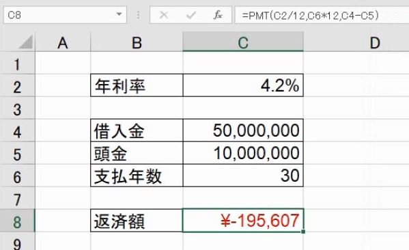Click the Cancel (X) icon in formula bar
The image size is (409, 250).
164,15
